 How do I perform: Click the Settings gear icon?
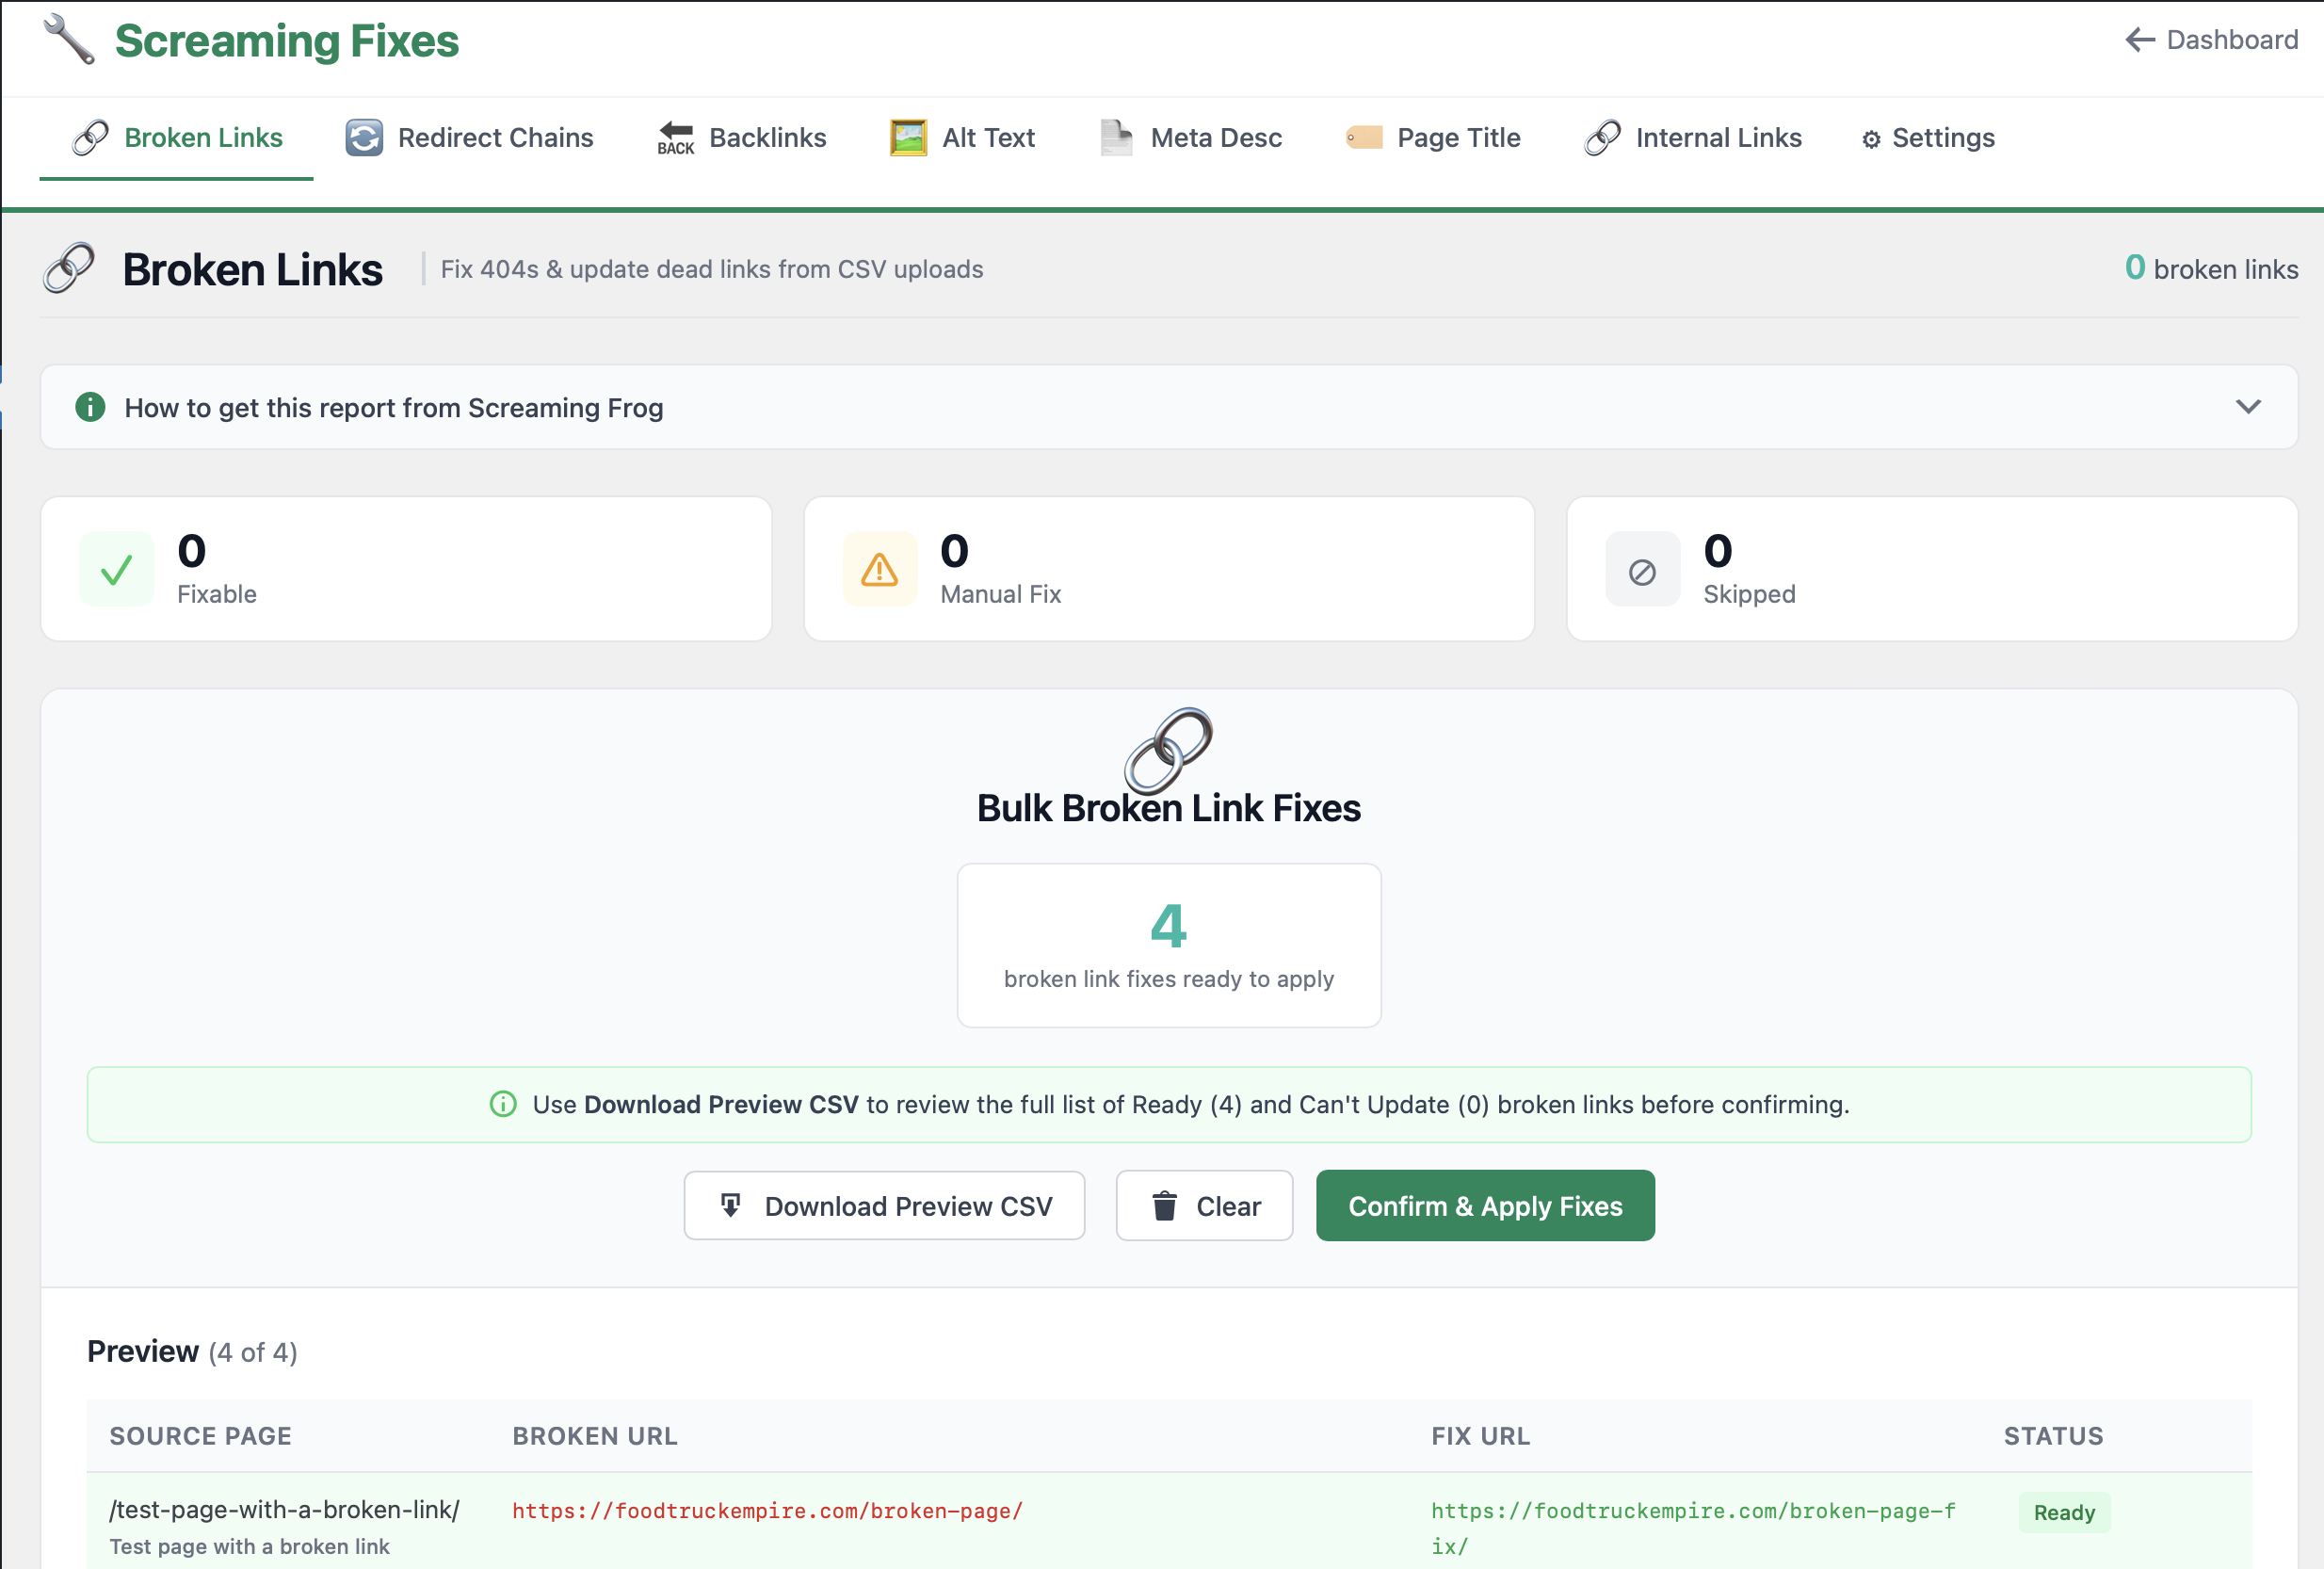[1871, 139]
